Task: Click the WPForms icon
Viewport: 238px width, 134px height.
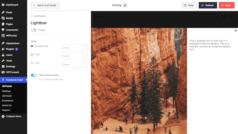Action: [3, 36]
